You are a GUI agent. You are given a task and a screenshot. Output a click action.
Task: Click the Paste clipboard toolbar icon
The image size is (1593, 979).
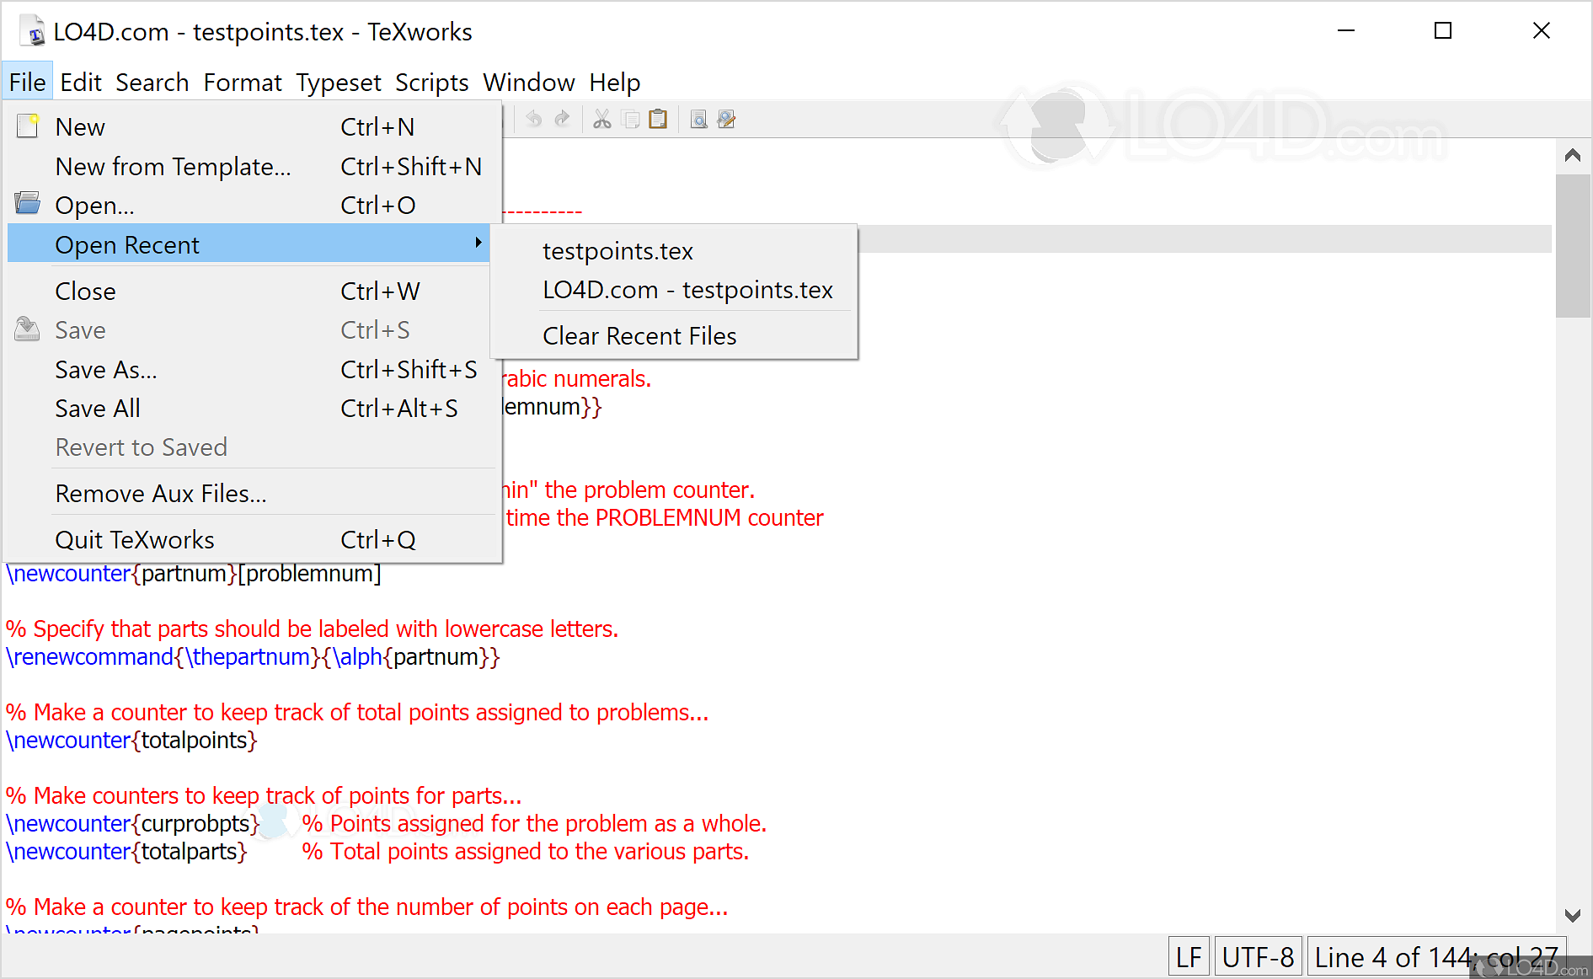pos(658,120)
